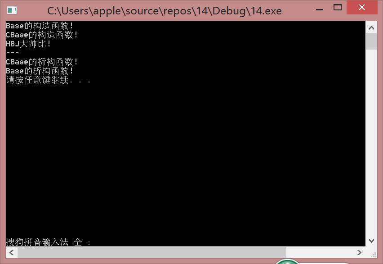Screen dimensions: 383x264
Task: Open the console system menu icon
Action: (12, 10)
